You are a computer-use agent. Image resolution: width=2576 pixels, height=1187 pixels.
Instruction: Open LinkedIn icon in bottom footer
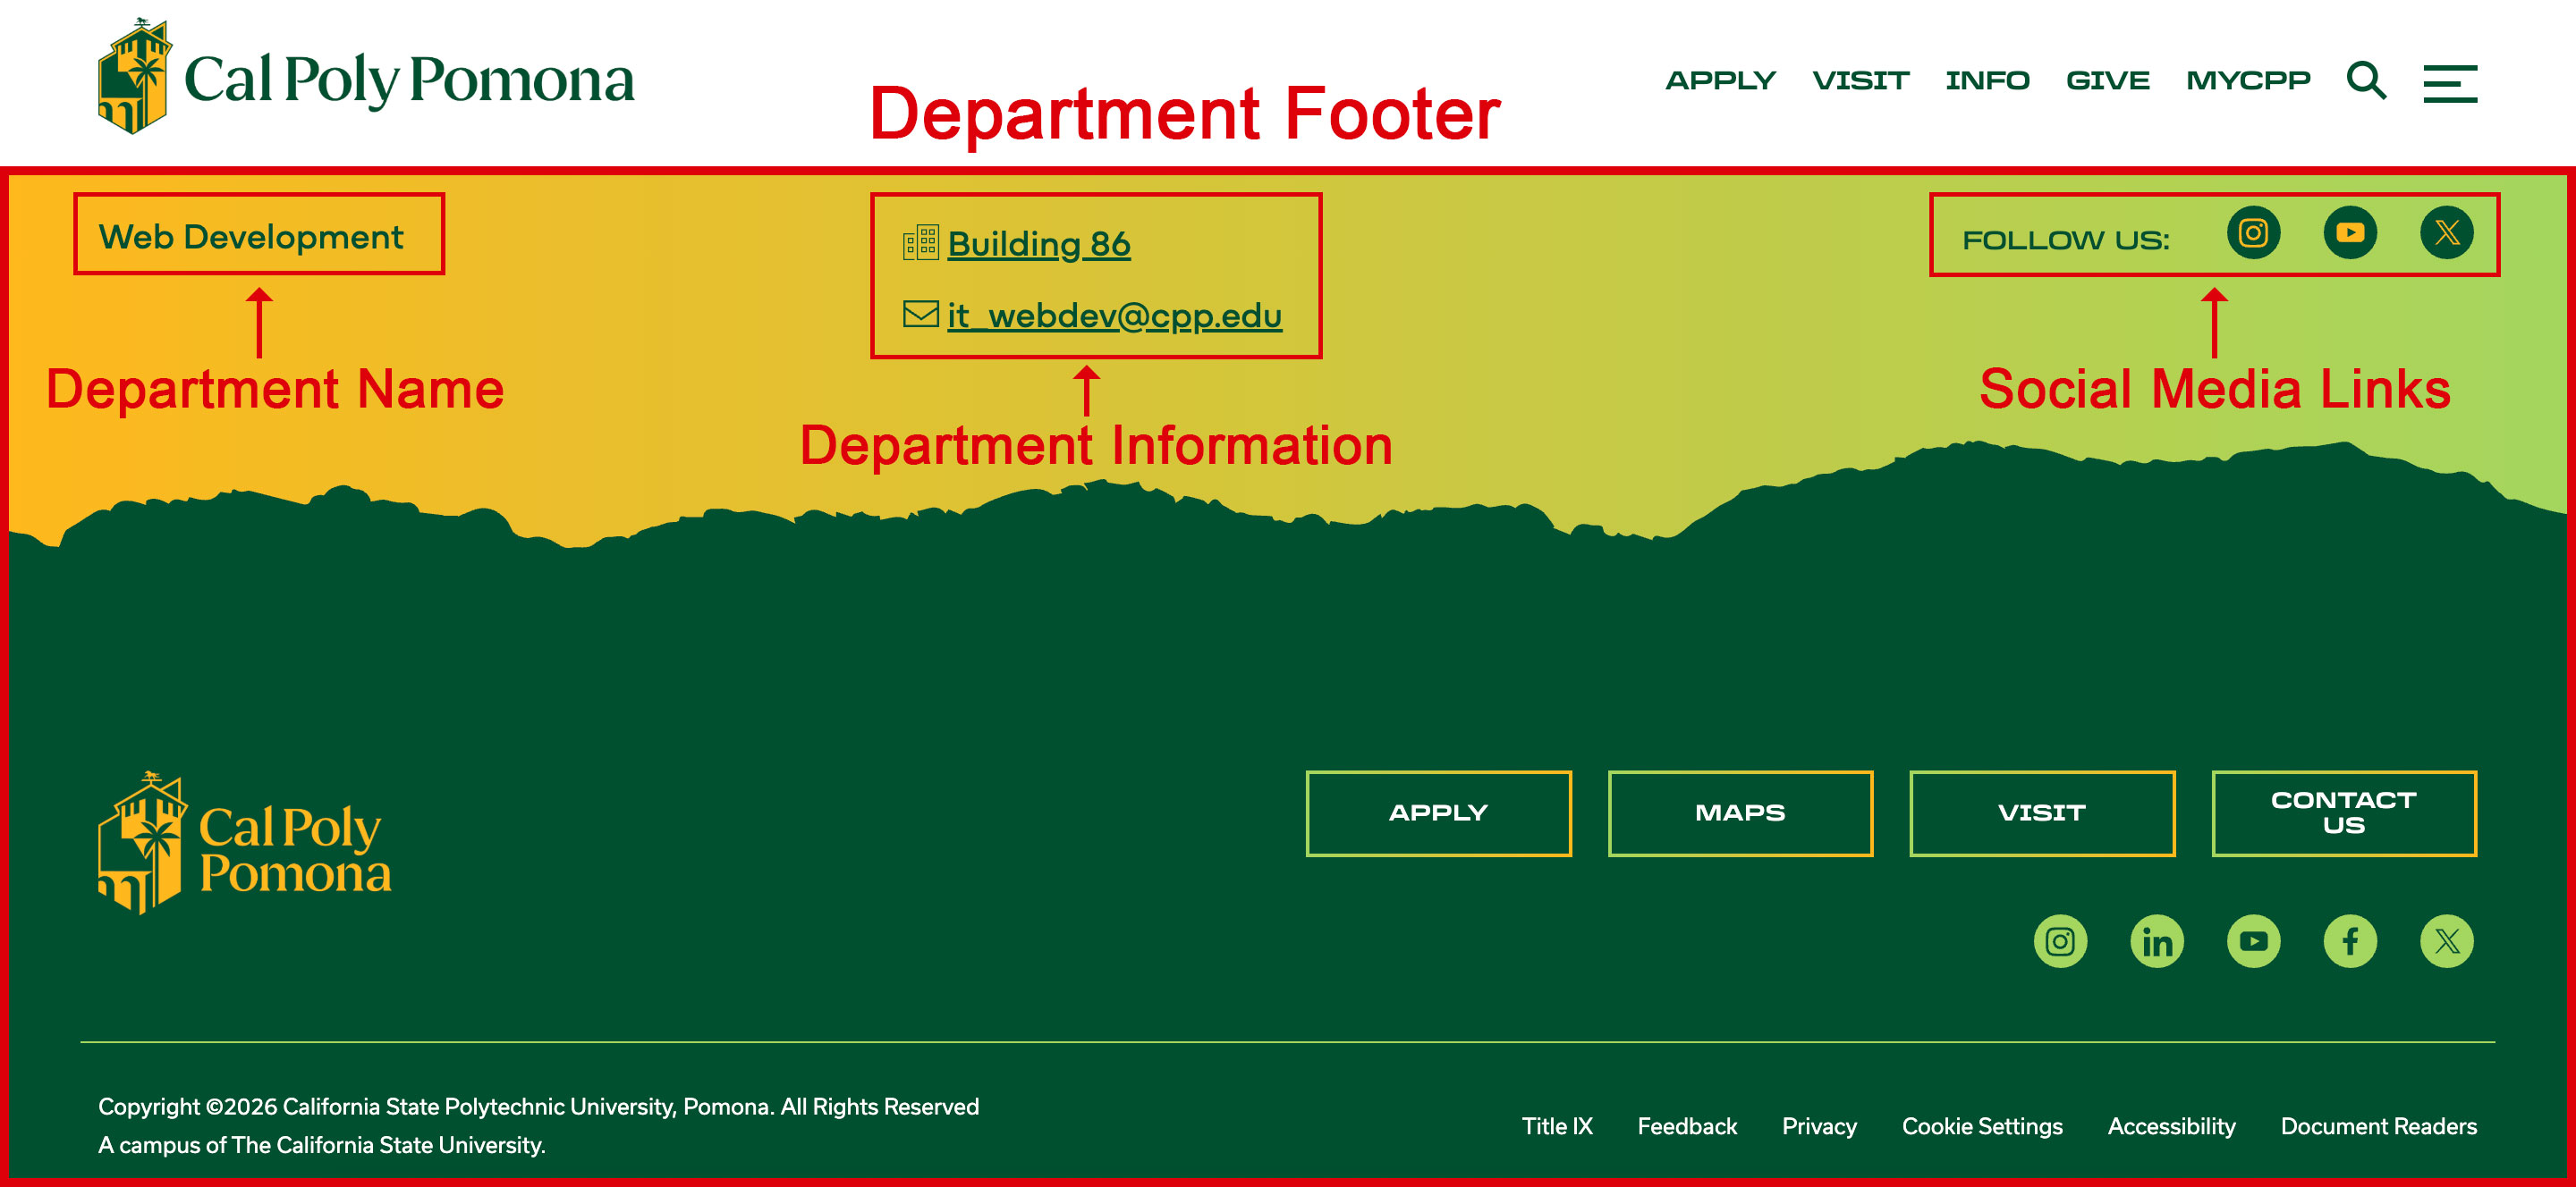pyautogui.click(x=2157, y=941)
